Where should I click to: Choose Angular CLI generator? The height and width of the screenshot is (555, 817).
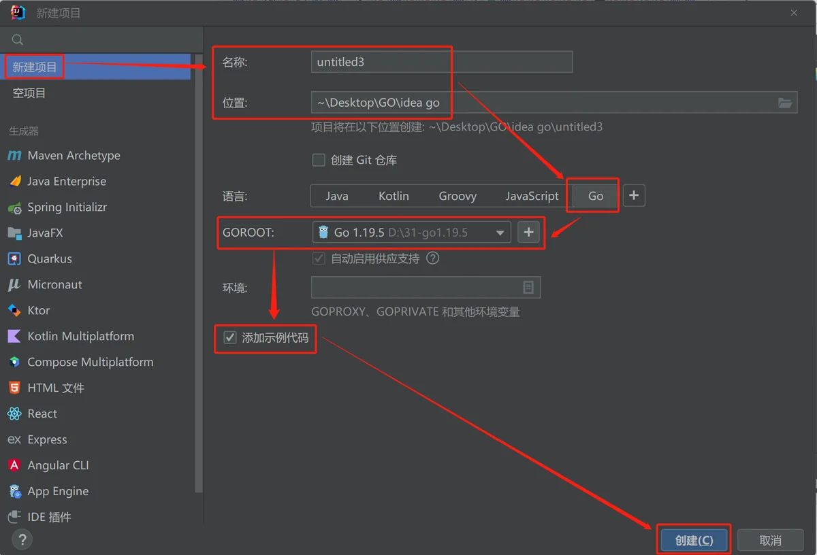[x=95, y=466]
